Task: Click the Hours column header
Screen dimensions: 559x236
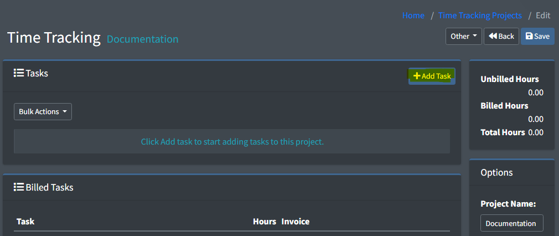Action: click(x=265, y=222)
